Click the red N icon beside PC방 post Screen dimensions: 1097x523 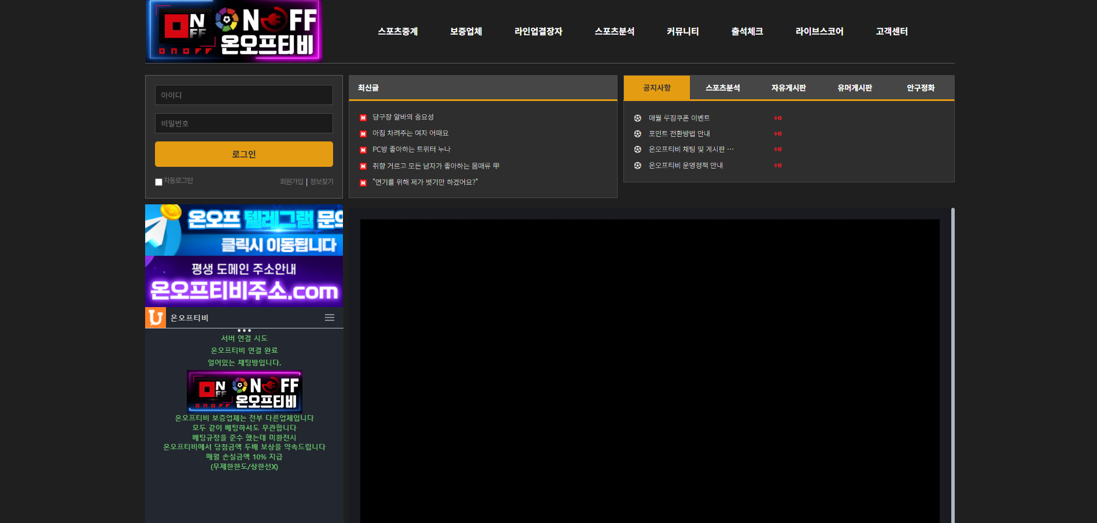point(363,150)
